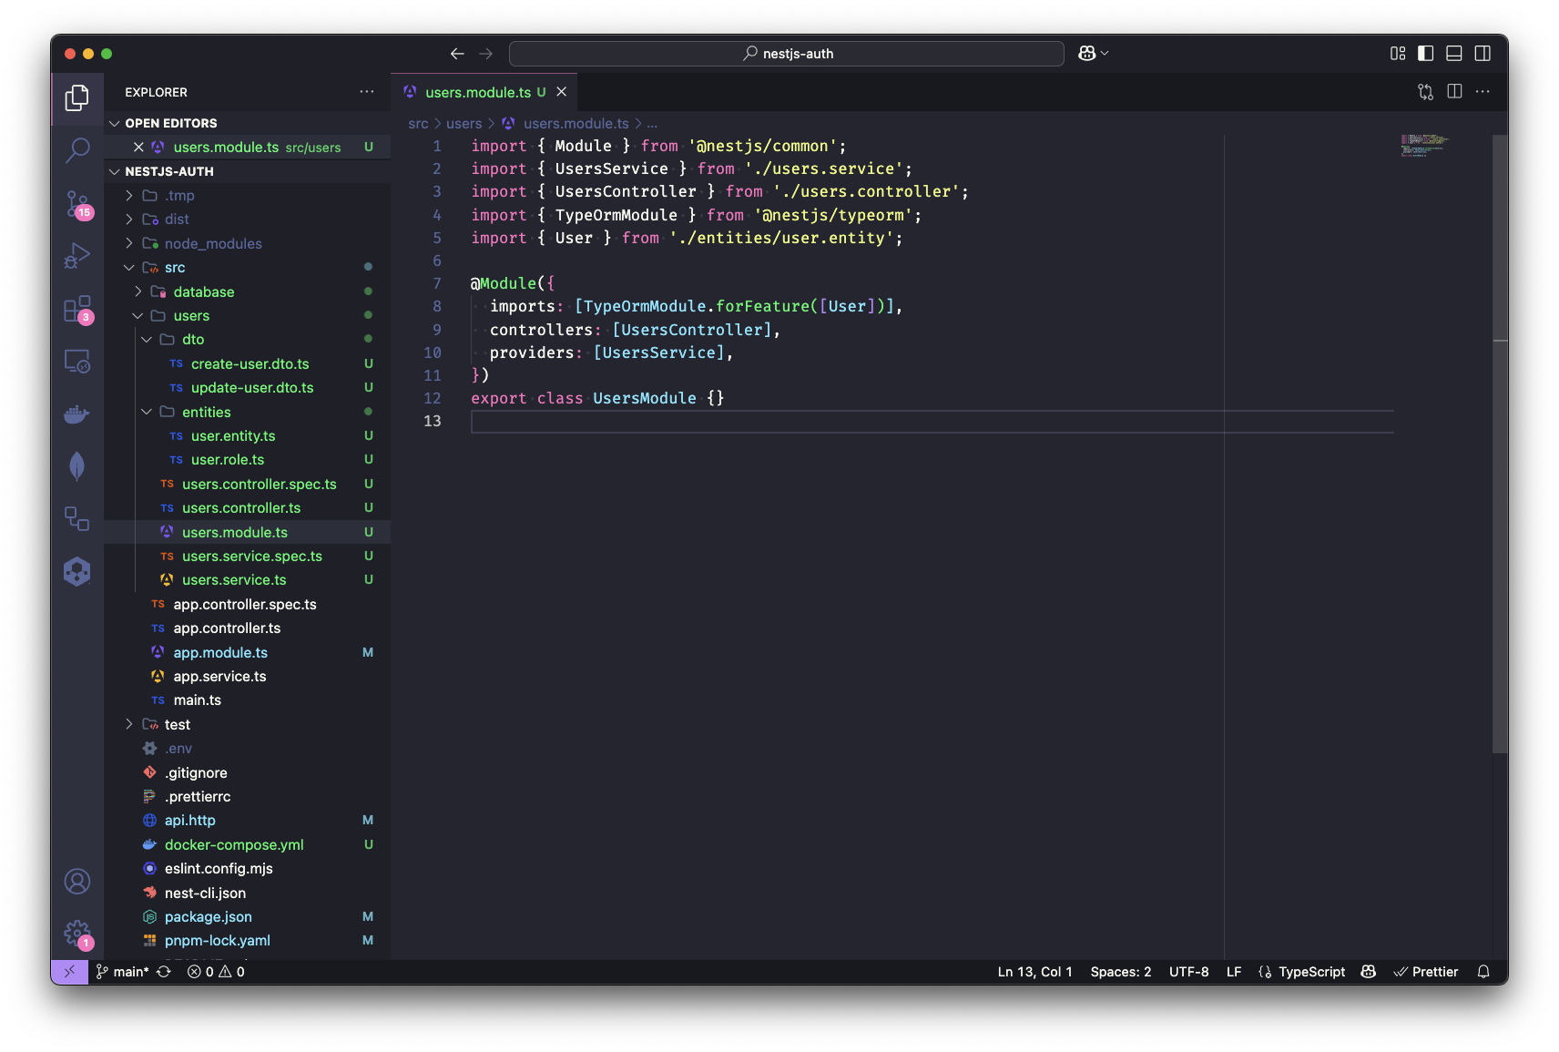1559x1052 pixels.
Task: Open Run and Debug view
Action: tap(77, 256)
